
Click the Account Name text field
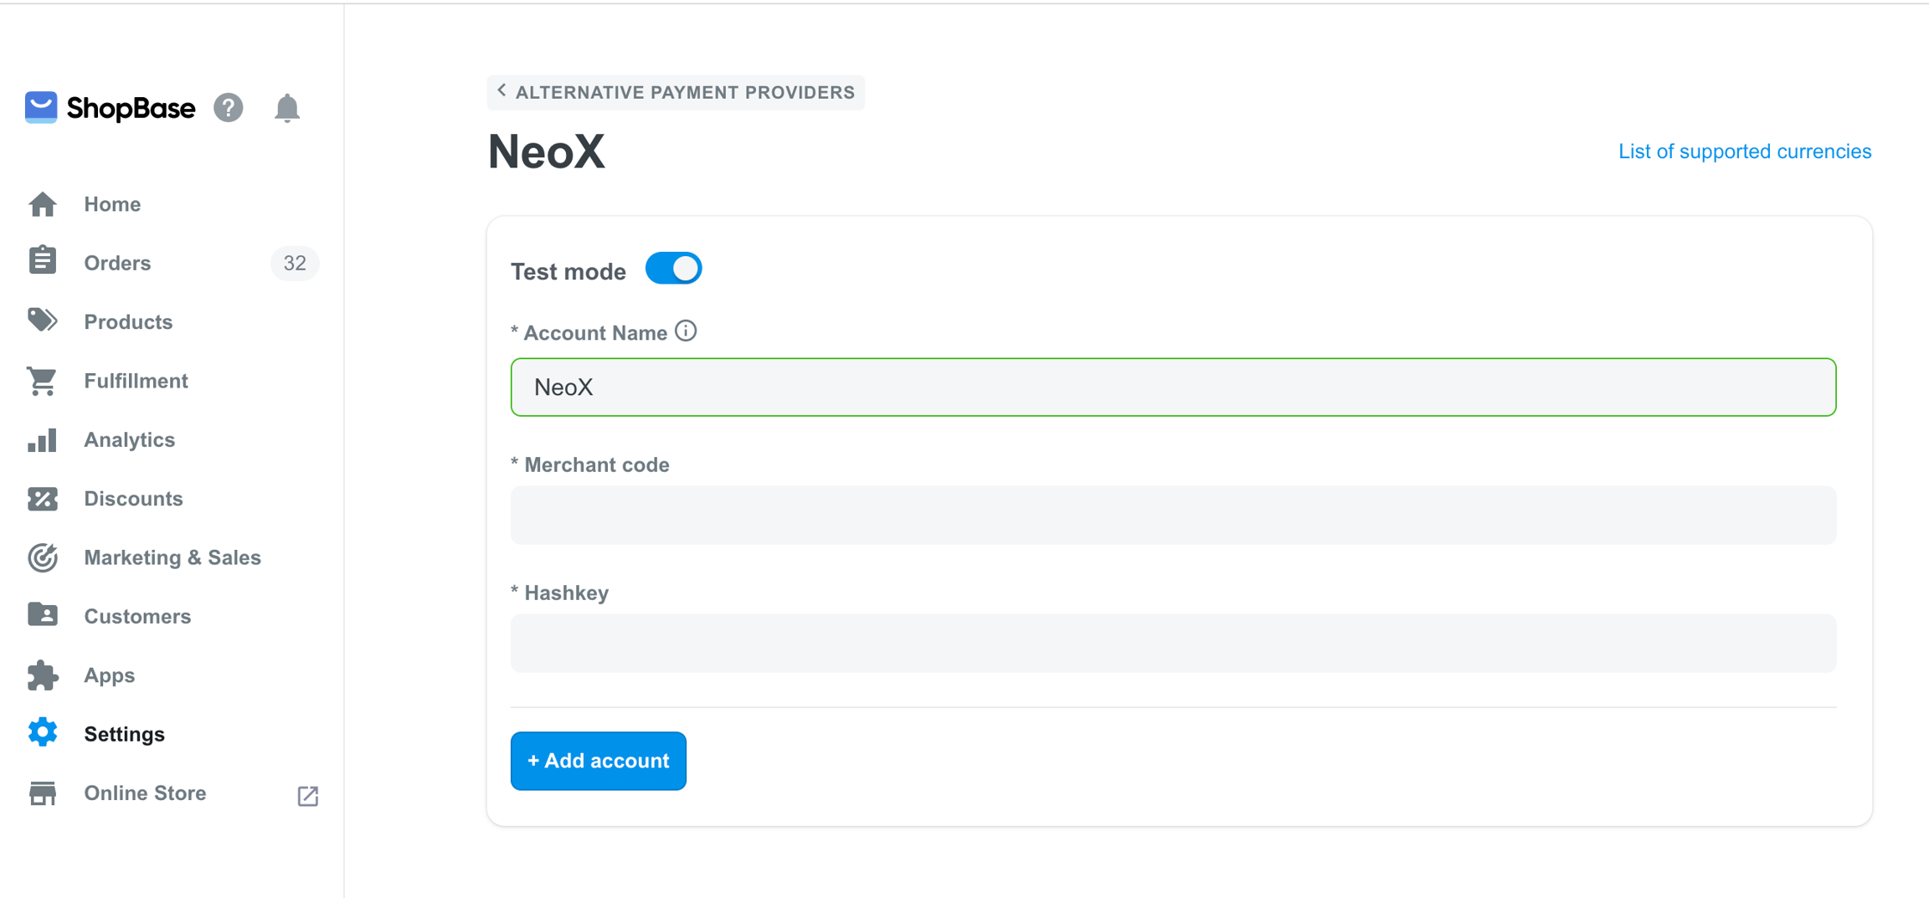[1173, 387]
